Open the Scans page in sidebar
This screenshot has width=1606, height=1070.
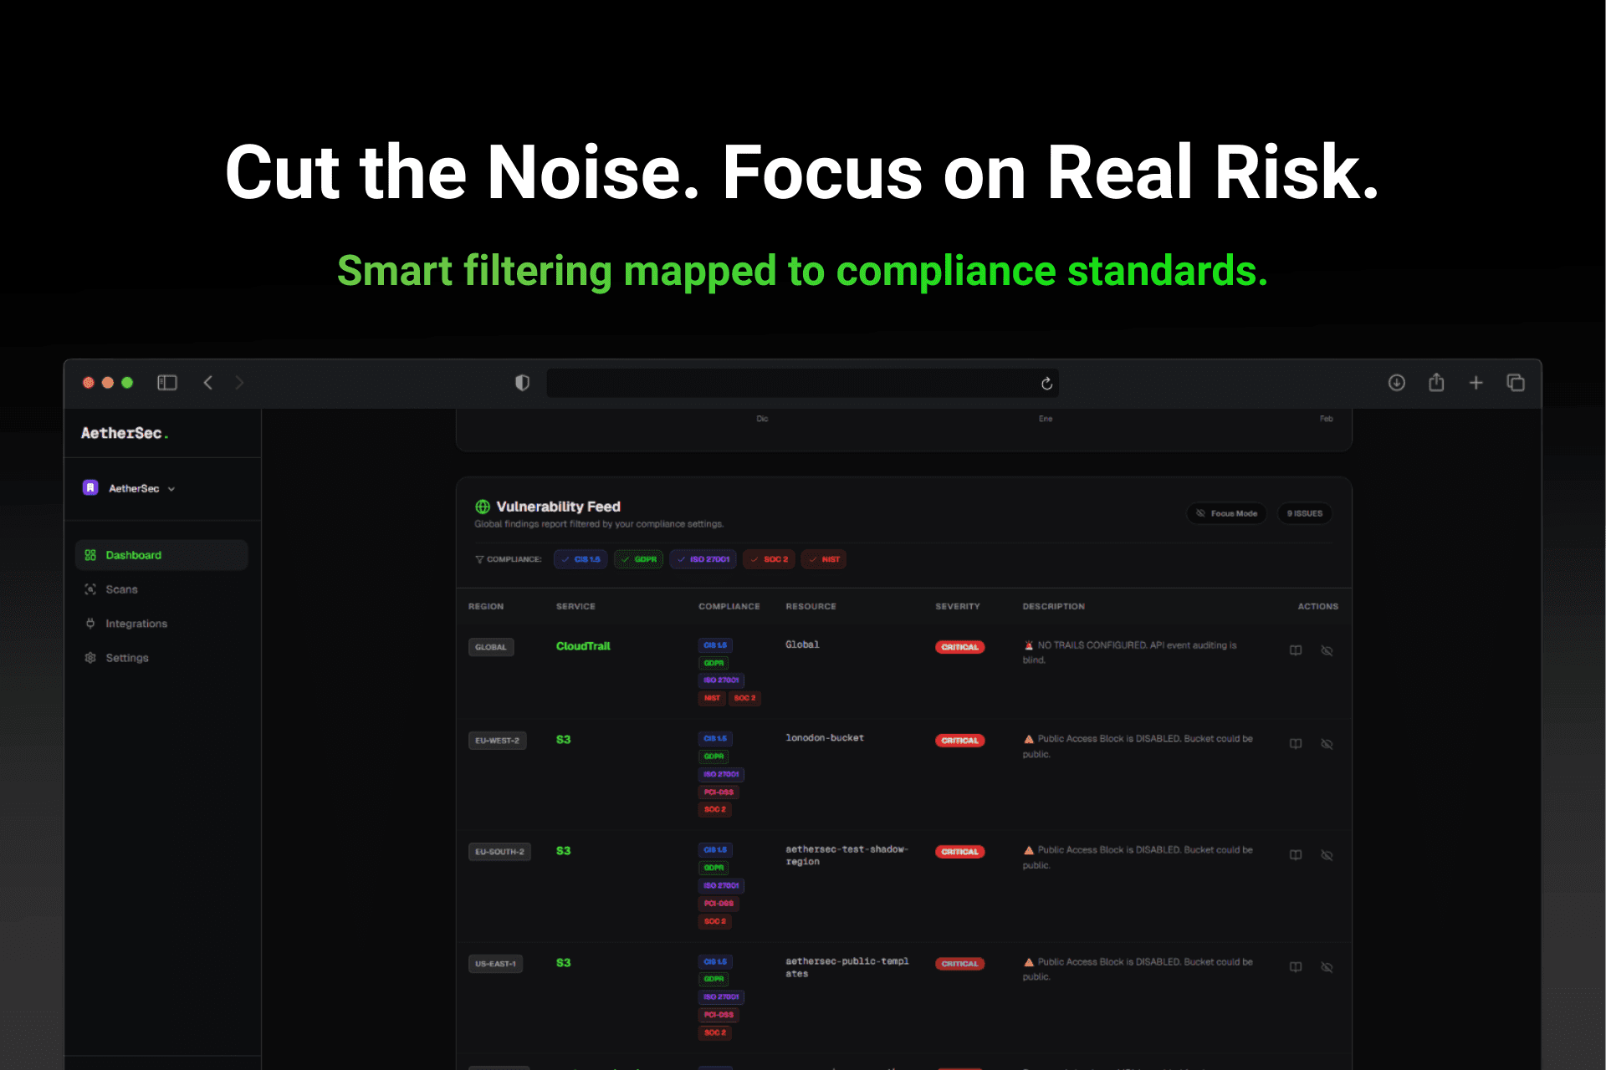(x=121, y=589)
